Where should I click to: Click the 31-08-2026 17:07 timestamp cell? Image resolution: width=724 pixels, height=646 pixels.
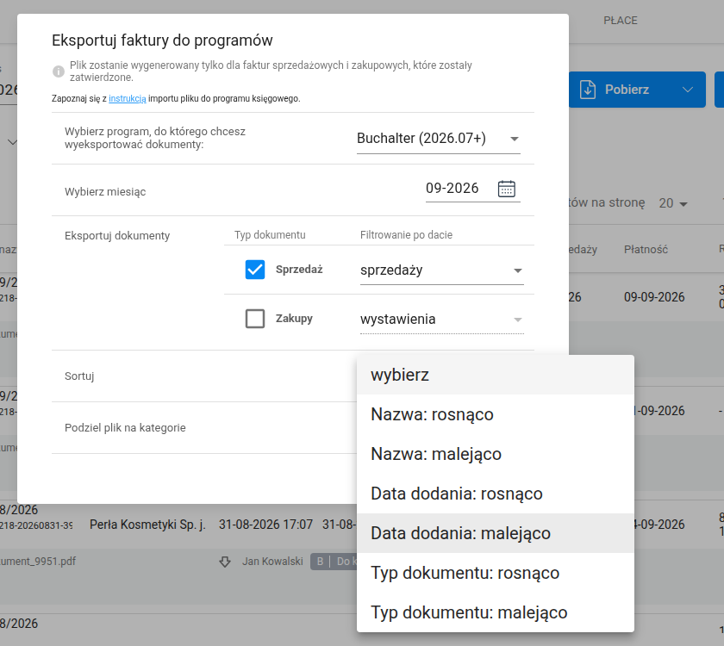(x=266, y=525)
